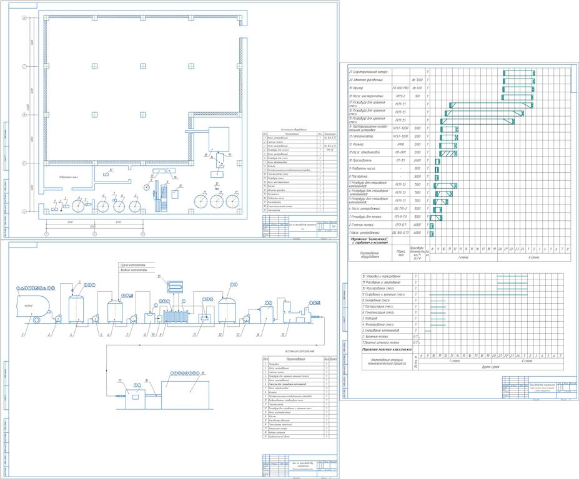Click the 'Мороженое молочное классическое' schedule title
Viewport: 579px width, 479px height.
(387, 349)
